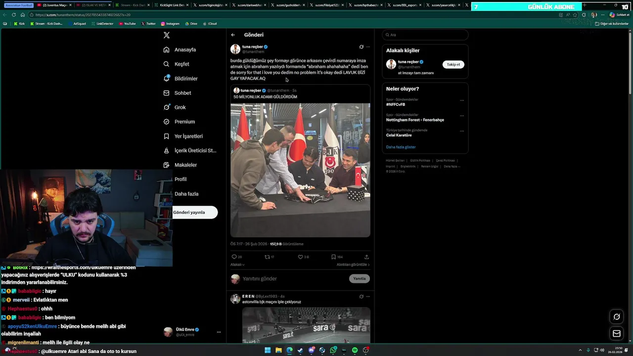Open Discord from the taskbar
This screenshot has width=633, height=356.
pyautogui.click(x=311, y=350)
